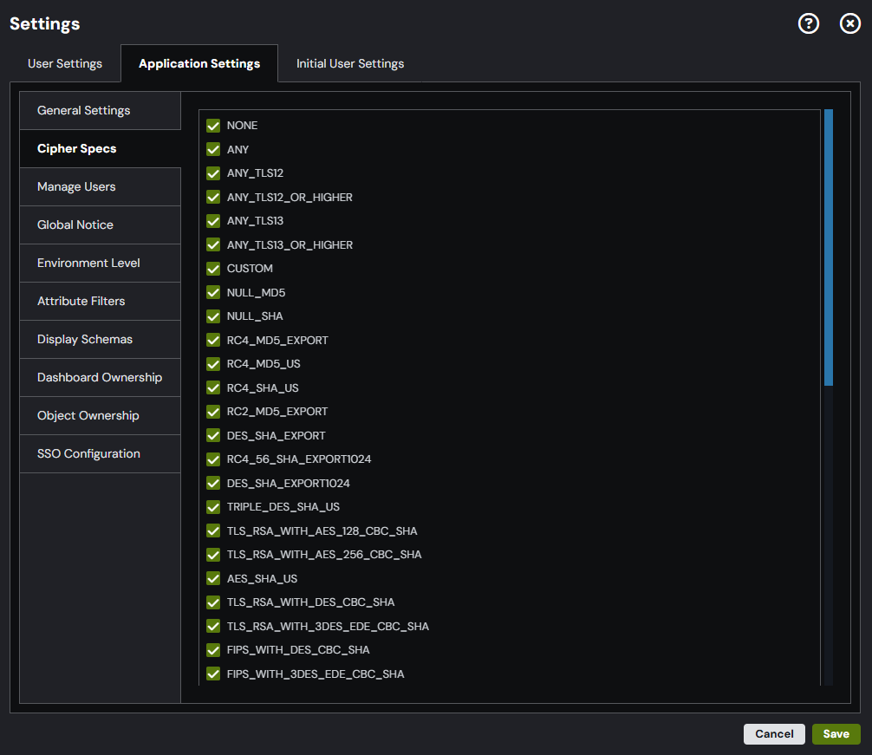The height and width of the screenshot is (755, 872).
Task: Toggle RC4_SHA_US checkbox
Action: (x=213, y=388)
